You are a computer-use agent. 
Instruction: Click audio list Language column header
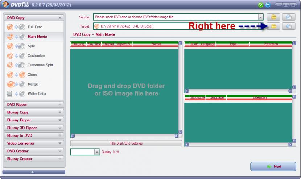point(208,44)
